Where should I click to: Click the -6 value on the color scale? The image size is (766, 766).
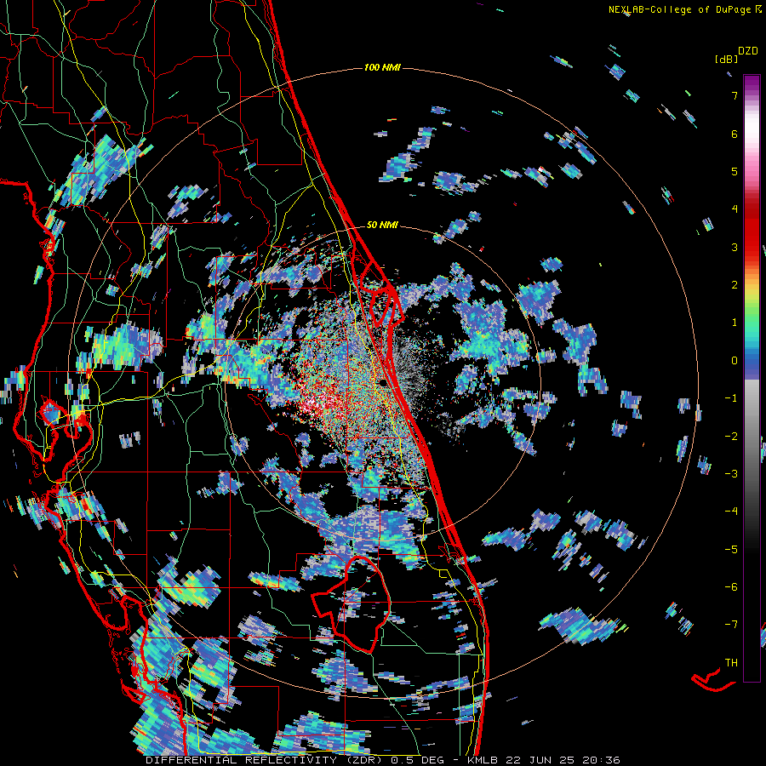click(731, 586)
